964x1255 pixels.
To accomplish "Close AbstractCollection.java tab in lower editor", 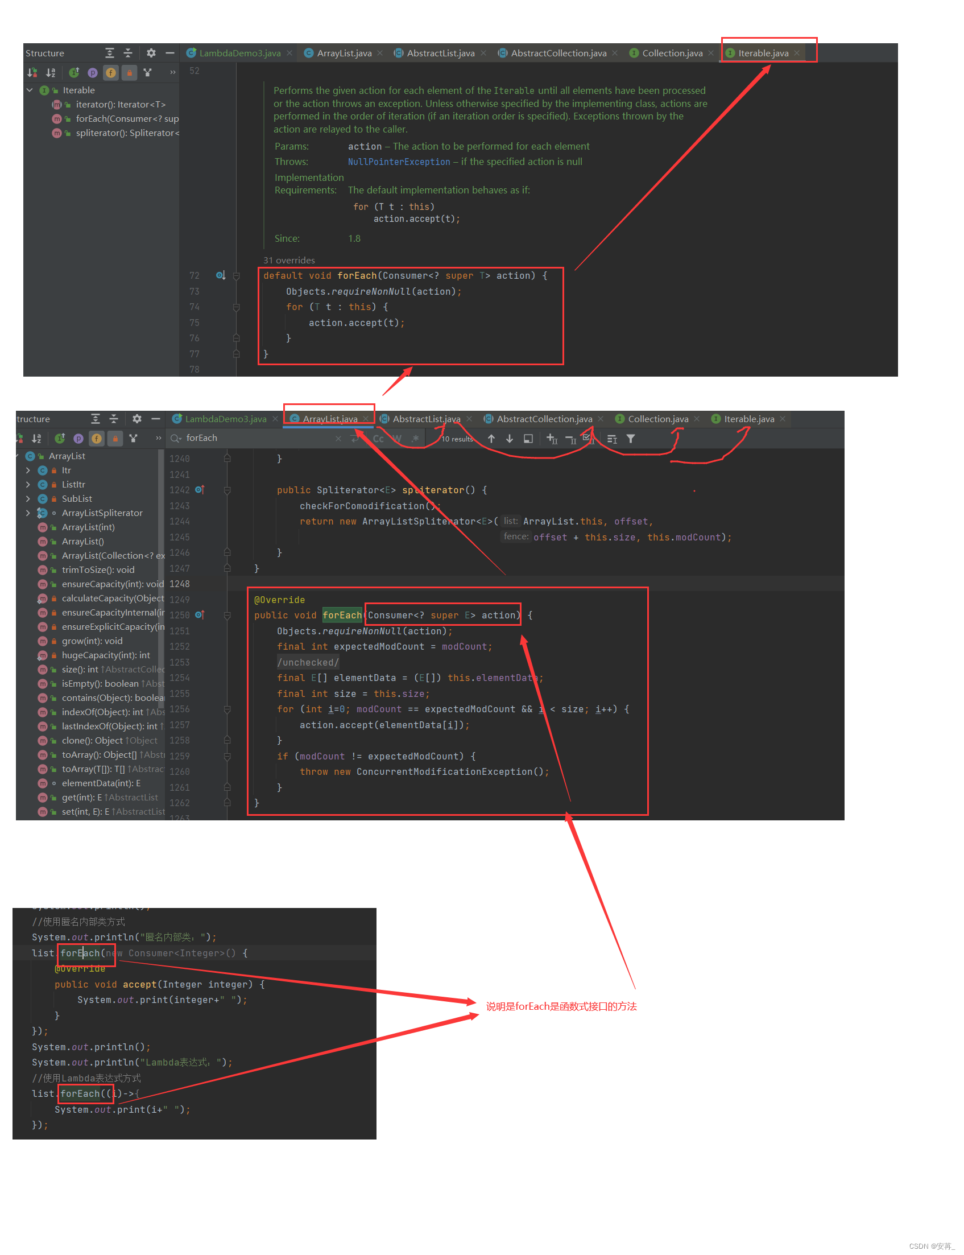I will click(x=601, y=419).
